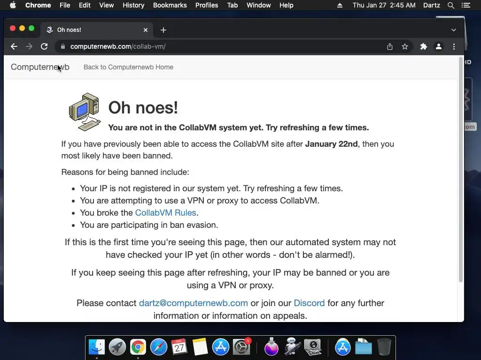Image resolution: width=481 pixels, height=360 pixels.
Task: Open the disk utility style icon in Dock
Action: point(312,347)
